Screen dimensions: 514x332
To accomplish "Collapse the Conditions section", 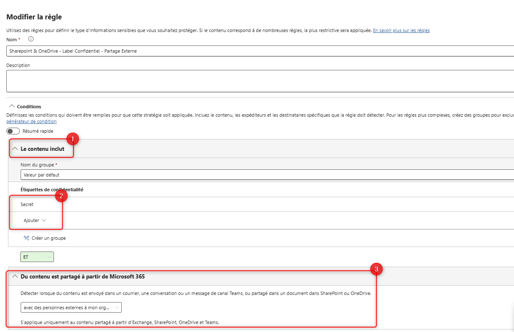I will coord(11,107).
